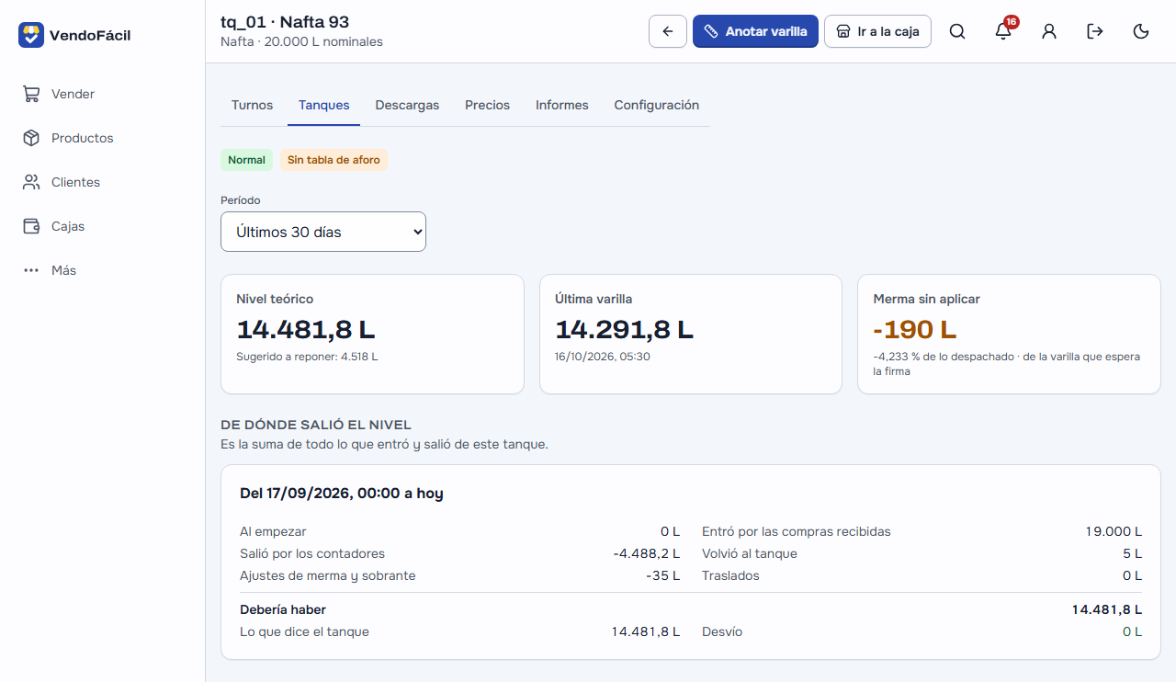Open Productos via the box icon
The width and height of the screenshot is (1176, 682).
31,138
